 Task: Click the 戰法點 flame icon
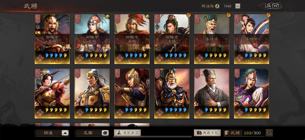217,6
